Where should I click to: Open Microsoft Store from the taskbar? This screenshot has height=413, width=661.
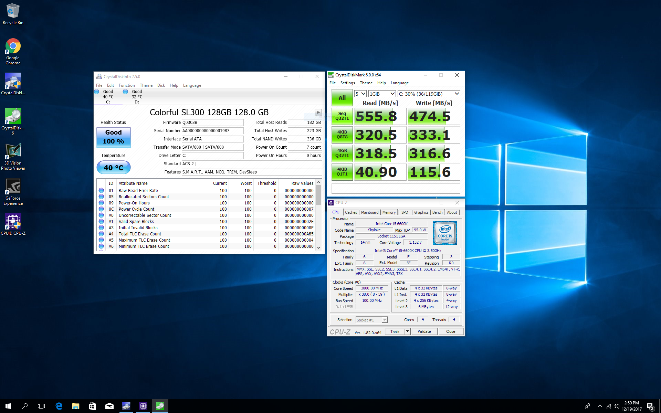pyautogui.click(x=92, y=406)
